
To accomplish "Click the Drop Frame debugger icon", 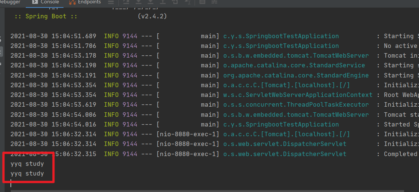I will [175, 2].
